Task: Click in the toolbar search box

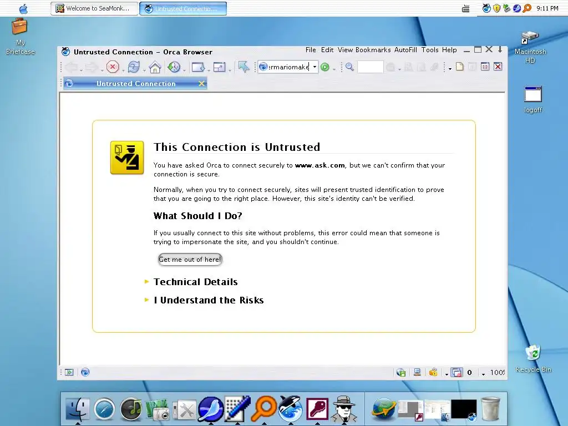Action: coord(370,67)
